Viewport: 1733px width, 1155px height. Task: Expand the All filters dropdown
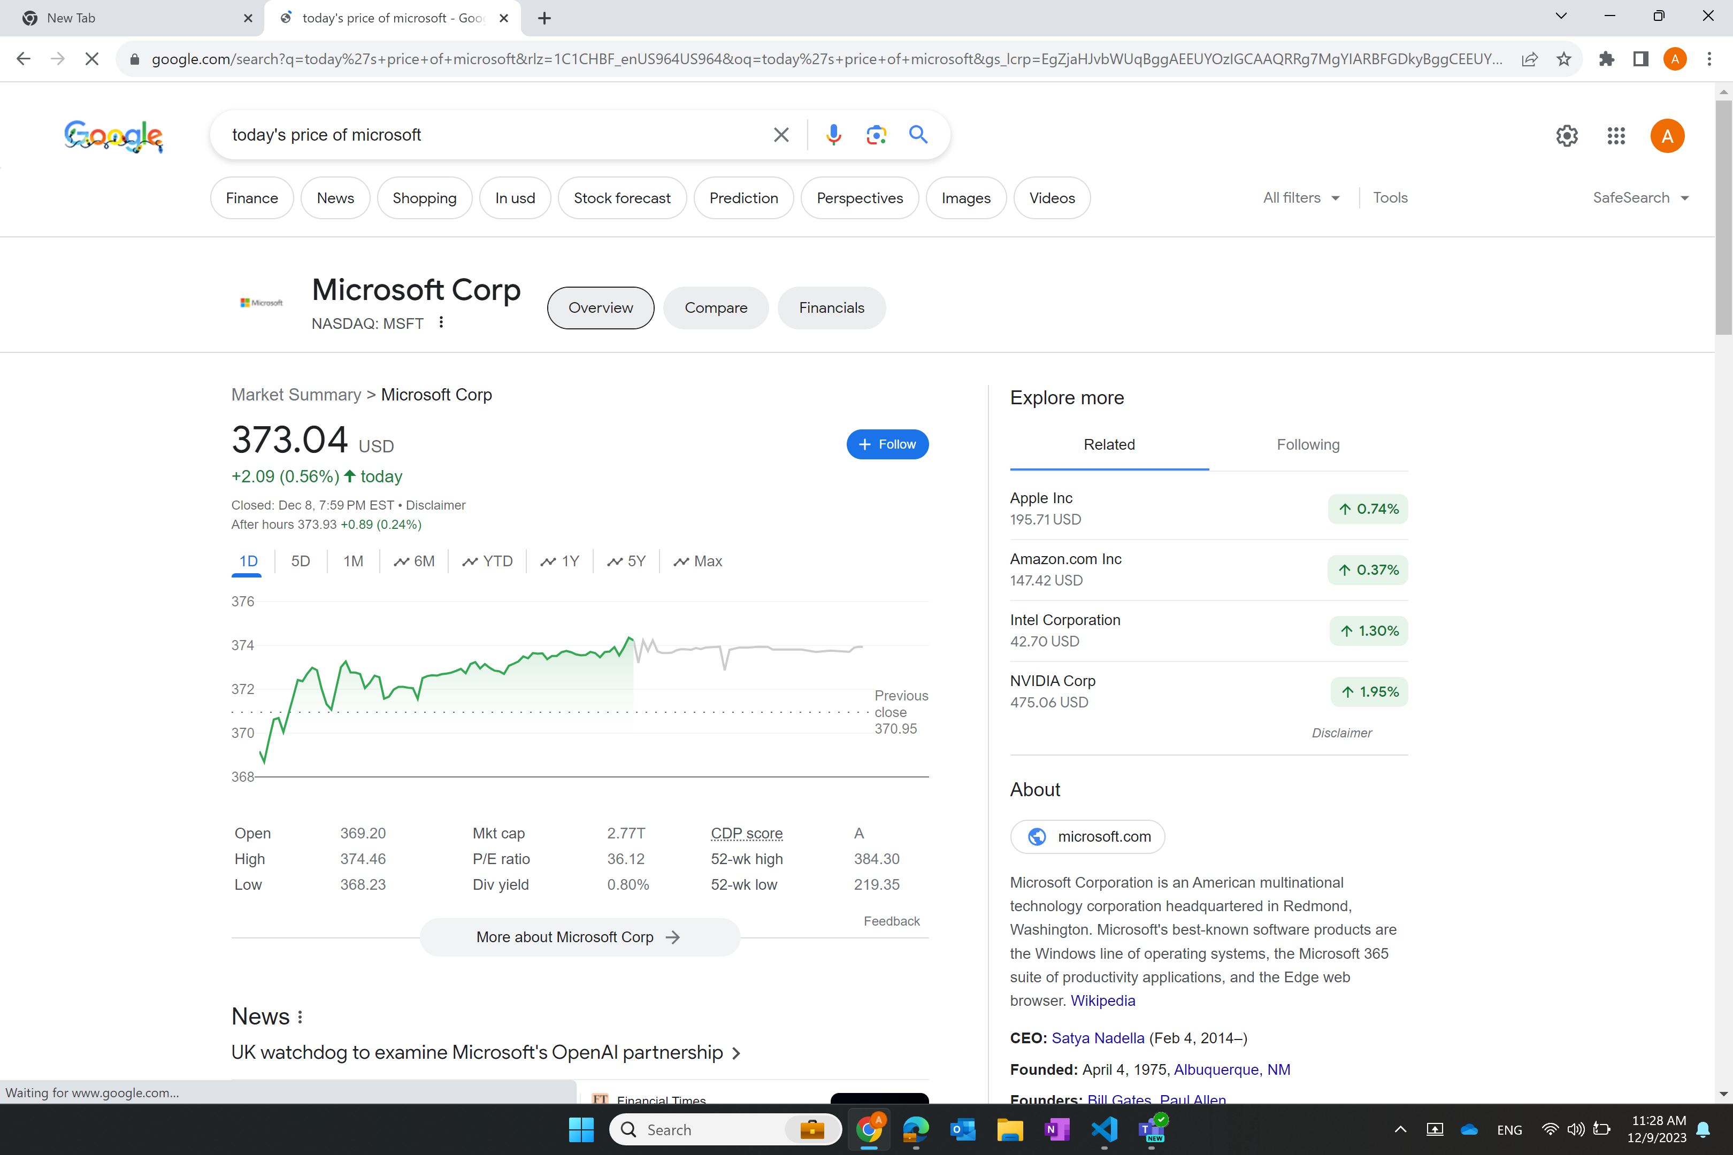1300,197
